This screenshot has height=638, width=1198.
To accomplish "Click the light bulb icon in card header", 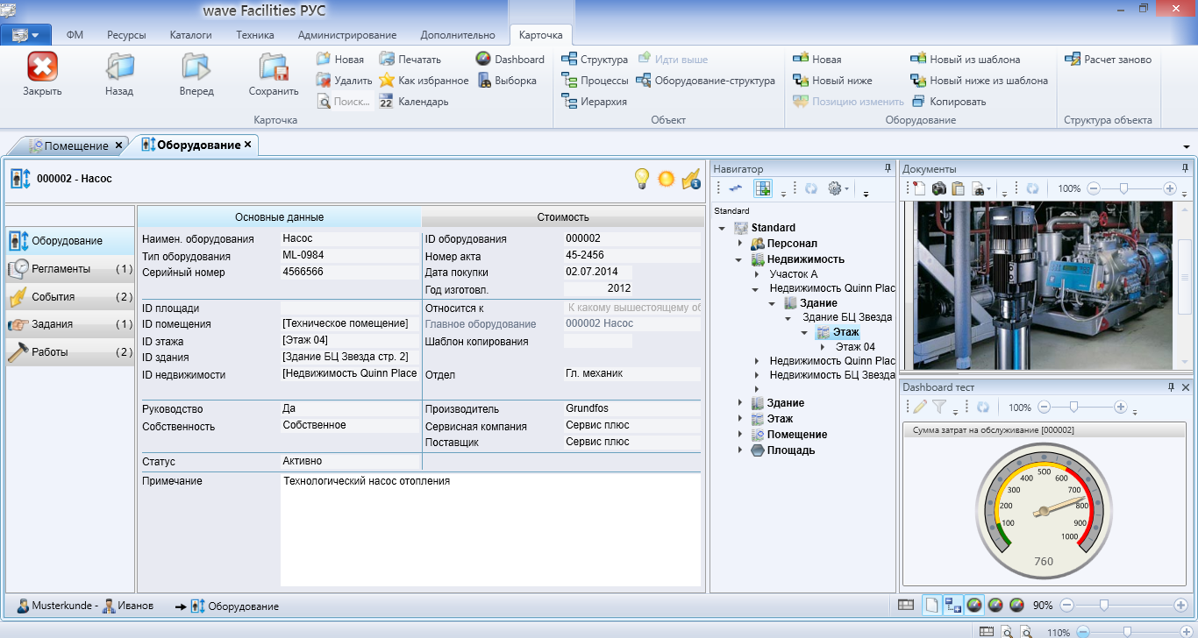I will click(642, 179).
